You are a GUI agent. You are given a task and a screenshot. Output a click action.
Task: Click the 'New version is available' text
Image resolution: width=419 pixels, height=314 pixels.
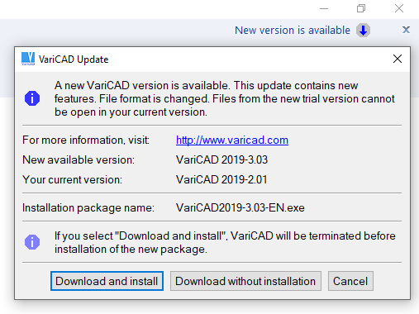[293, 31]
